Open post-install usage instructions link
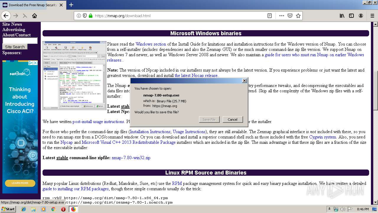 point(98,122)
